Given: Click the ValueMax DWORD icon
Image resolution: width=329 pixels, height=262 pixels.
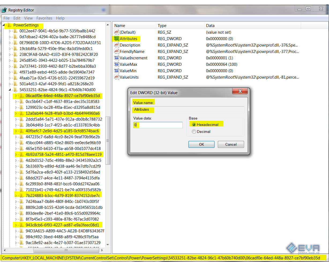Looking at the screenshot, I should [x=116, y=64].
